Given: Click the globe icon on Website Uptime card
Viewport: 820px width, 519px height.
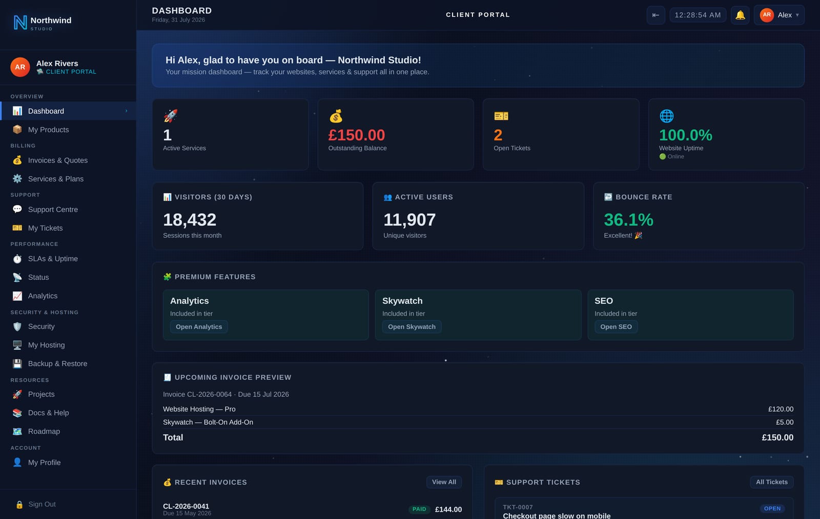Looking at the screenshot, I should pos(666,116).
